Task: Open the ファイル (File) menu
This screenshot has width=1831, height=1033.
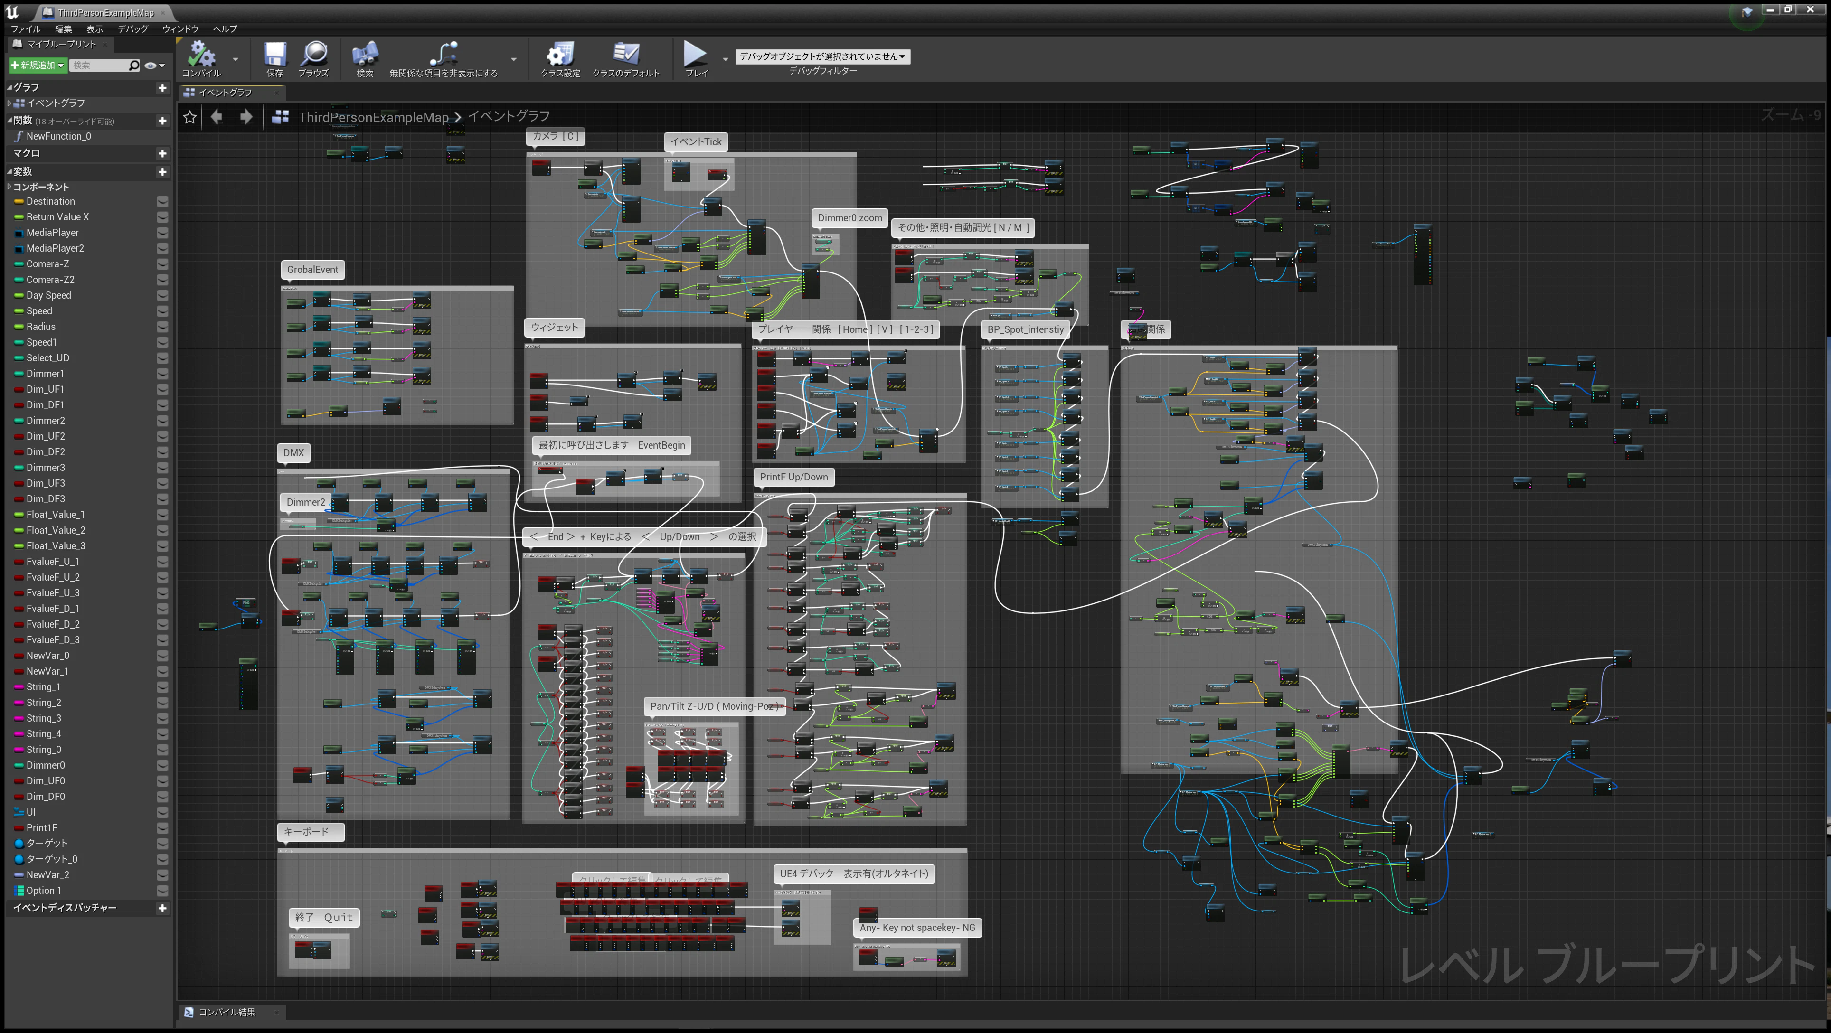Action: tap(26, 29)
